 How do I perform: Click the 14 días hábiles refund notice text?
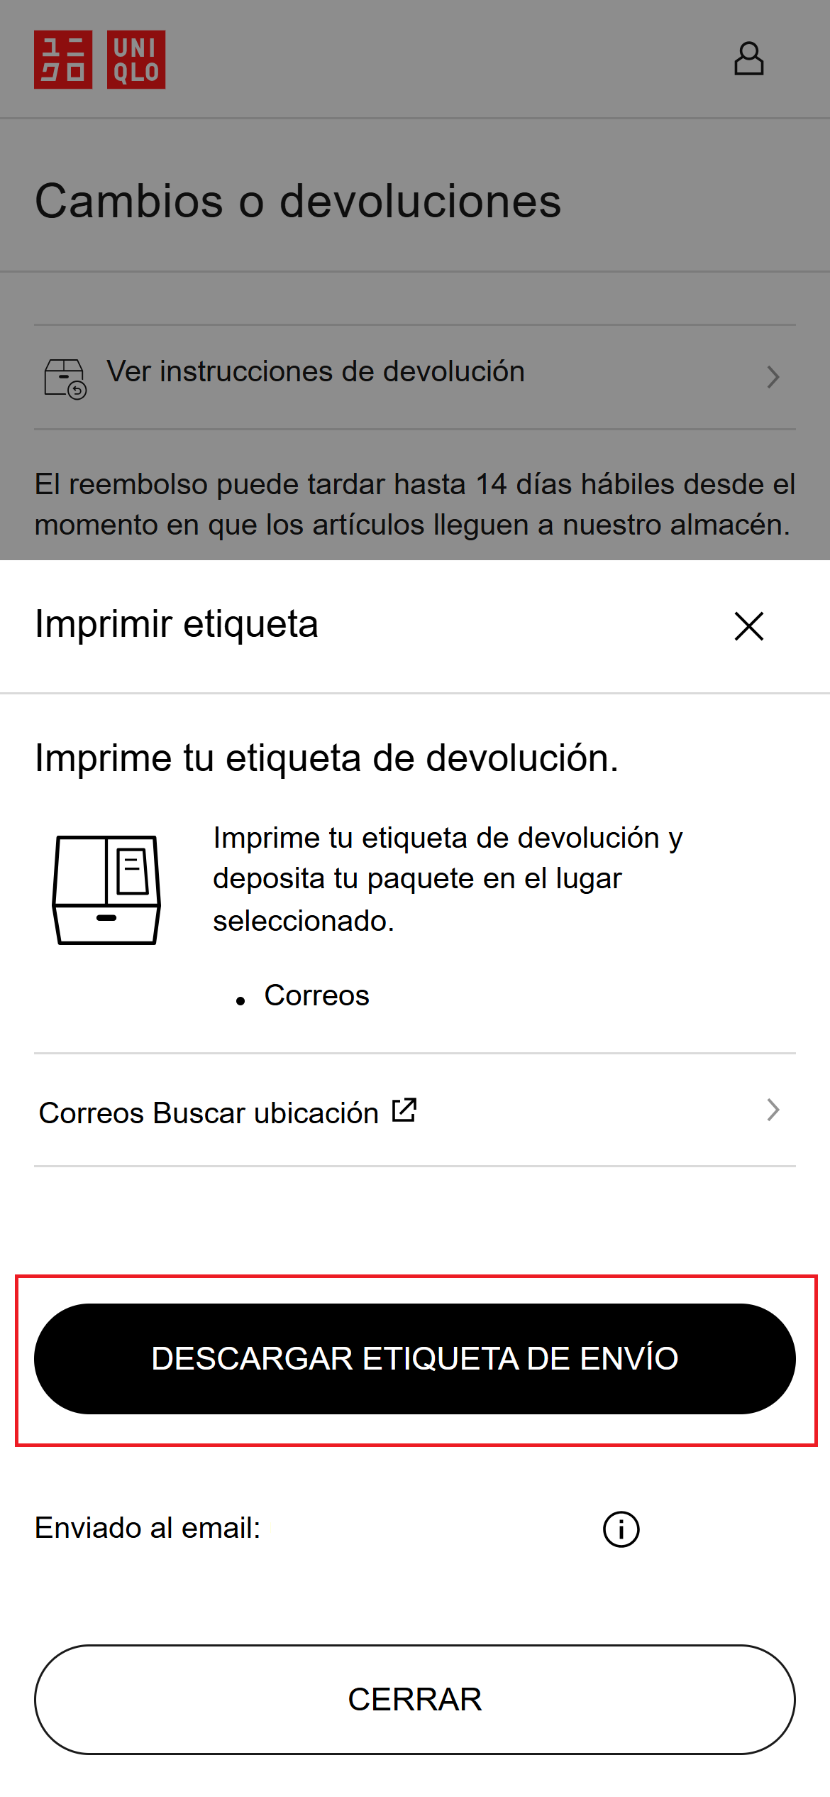(415, 505)
